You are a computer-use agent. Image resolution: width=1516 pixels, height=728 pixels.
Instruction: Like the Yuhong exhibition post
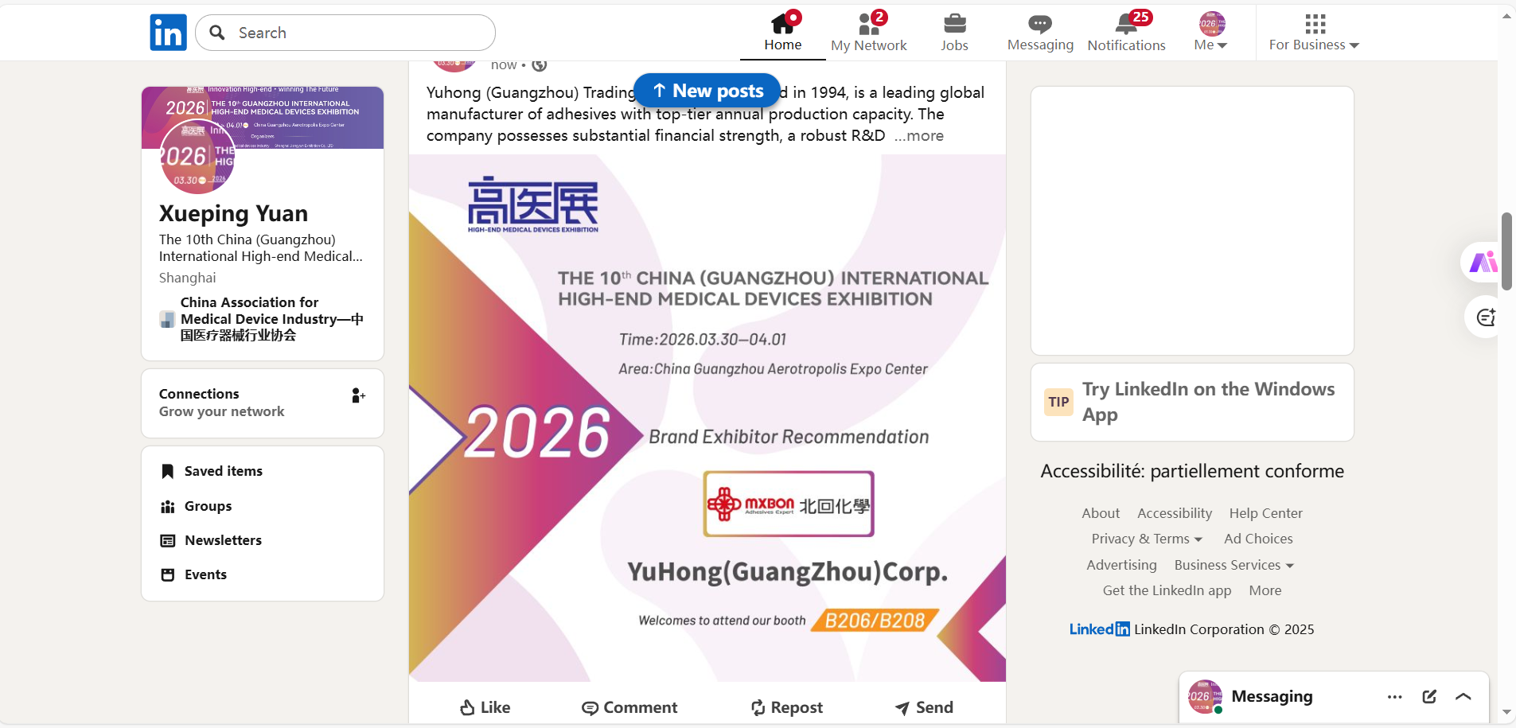485,707
